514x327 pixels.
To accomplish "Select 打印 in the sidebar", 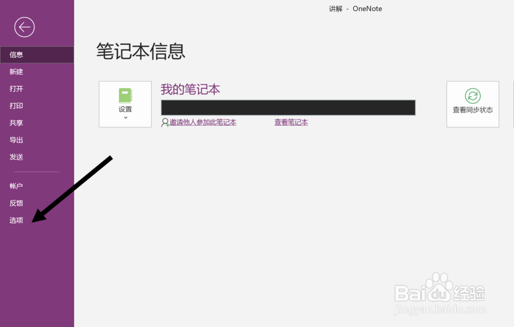I will (x=37, y=105).
